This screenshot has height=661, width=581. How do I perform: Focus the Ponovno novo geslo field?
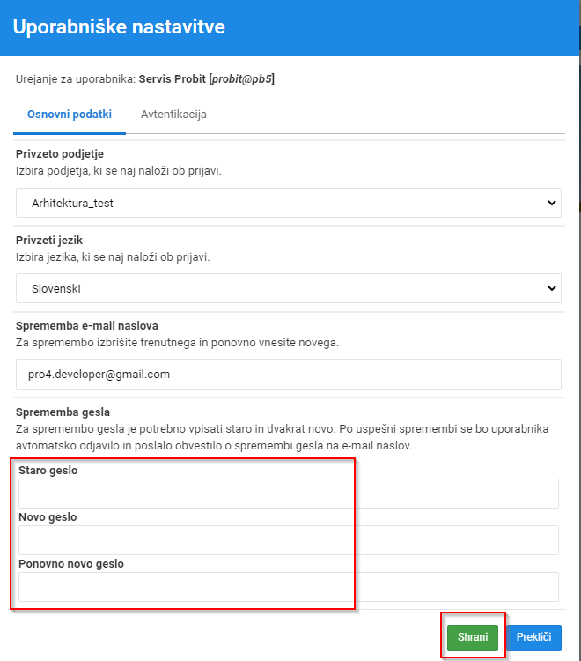[289, 587]
